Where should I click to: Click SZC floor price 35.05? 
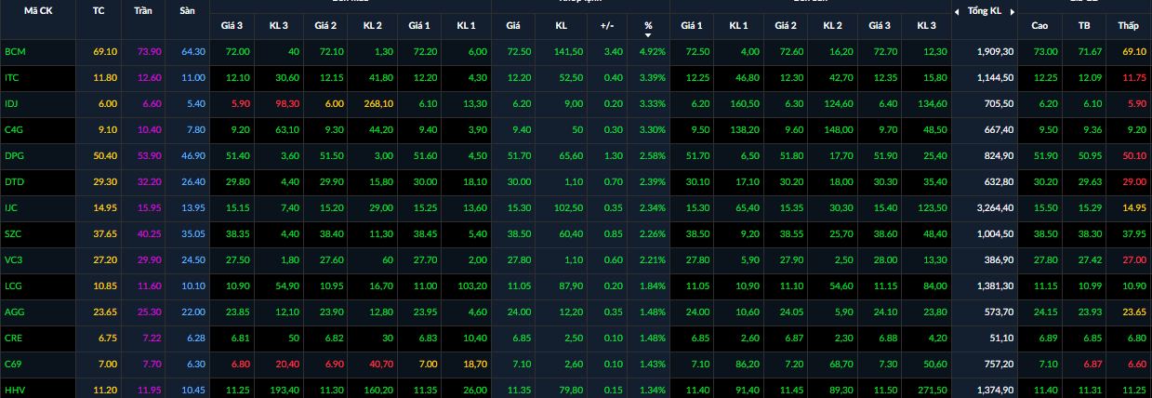click(x=193, y=233)
